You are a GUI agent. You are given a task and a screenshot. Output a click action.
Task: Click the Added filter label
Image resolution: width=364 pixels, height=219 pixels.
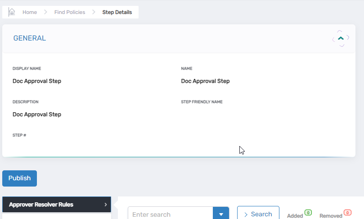pyautogui.click(x=295, y=216)
